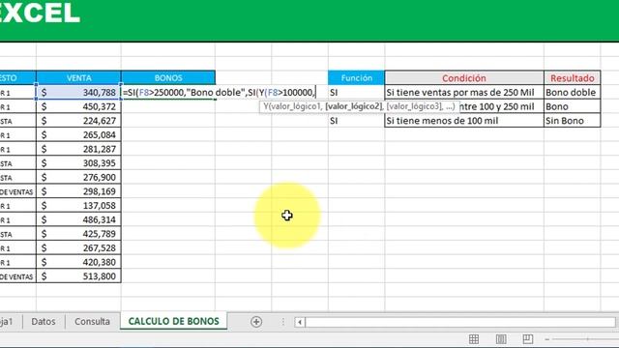Click the 'Bono' result cell
The width and height of the screenshot is (619, 348).
[573, 106]
